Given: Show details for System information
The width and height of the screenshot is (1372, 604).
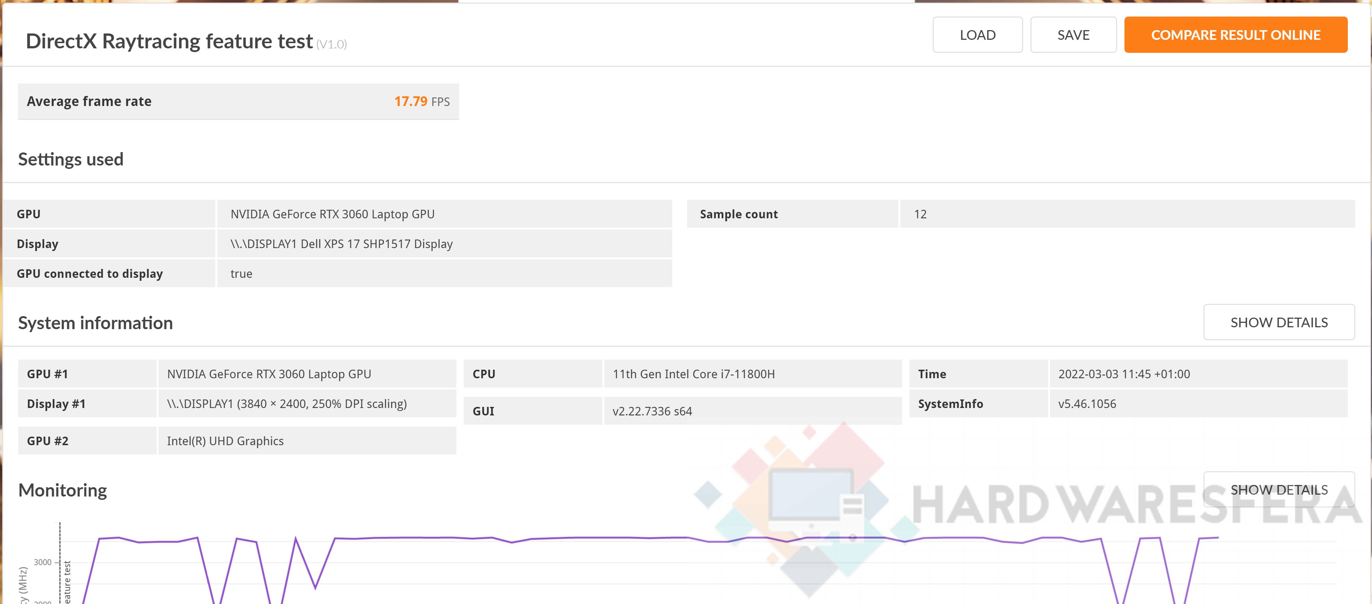Looking at the screenshot, I should click(1279, 322).
